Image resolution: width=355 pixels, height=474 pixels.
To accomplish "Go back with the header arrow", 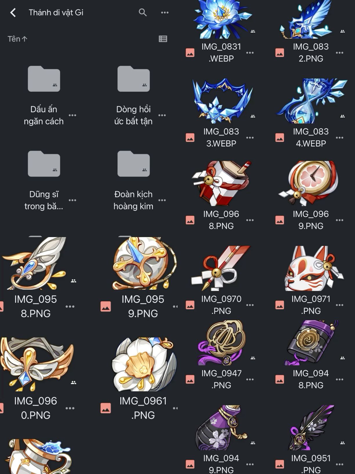I will coord(13,12).
